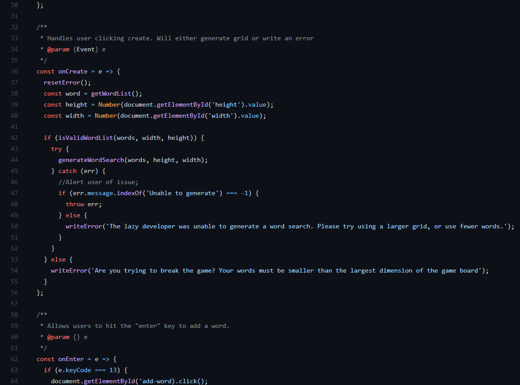The image size is (520, 385).
Task: Click the resetError function call
Action: click(62, 82)
